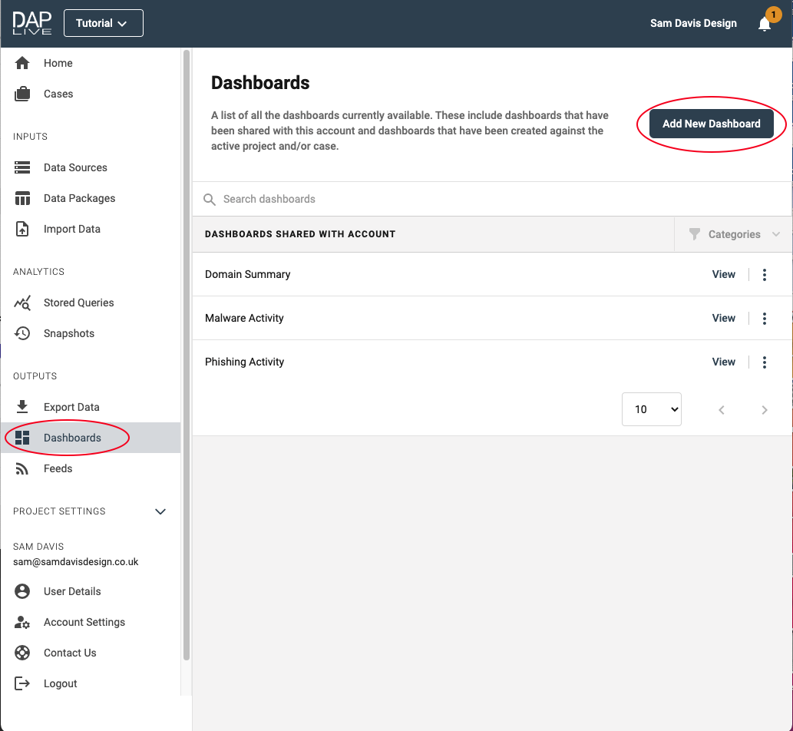793x731 pixels.
Task: Click the notification bell icon
Action: pyautogui.click(x=765, y=24)
